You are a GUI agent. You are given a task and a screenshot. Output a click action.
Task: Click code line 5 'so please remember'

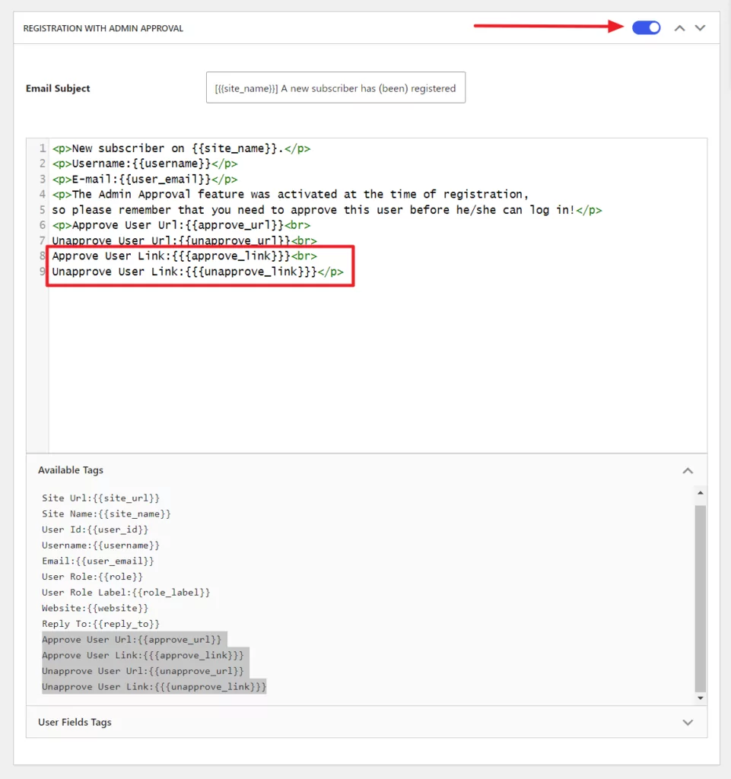[x=327, y=210]
